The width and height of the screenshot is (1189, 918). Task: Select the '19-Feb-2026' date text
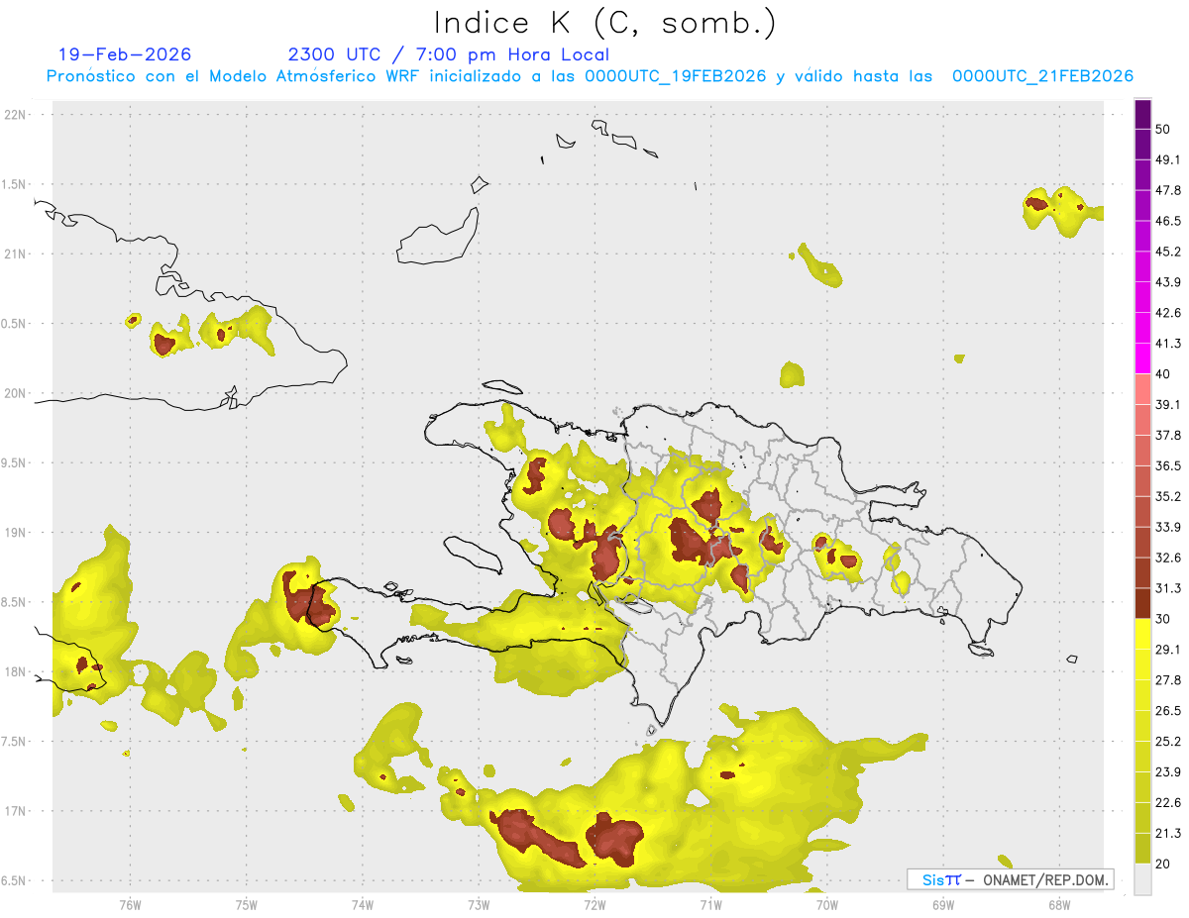(125, 54)
